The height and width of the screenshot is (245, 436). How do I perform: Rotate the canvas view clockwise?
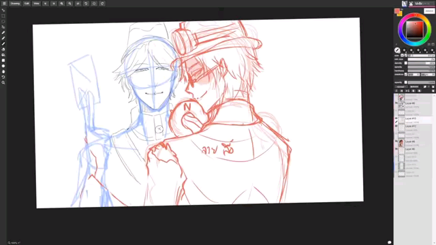(x=102, y=3)
